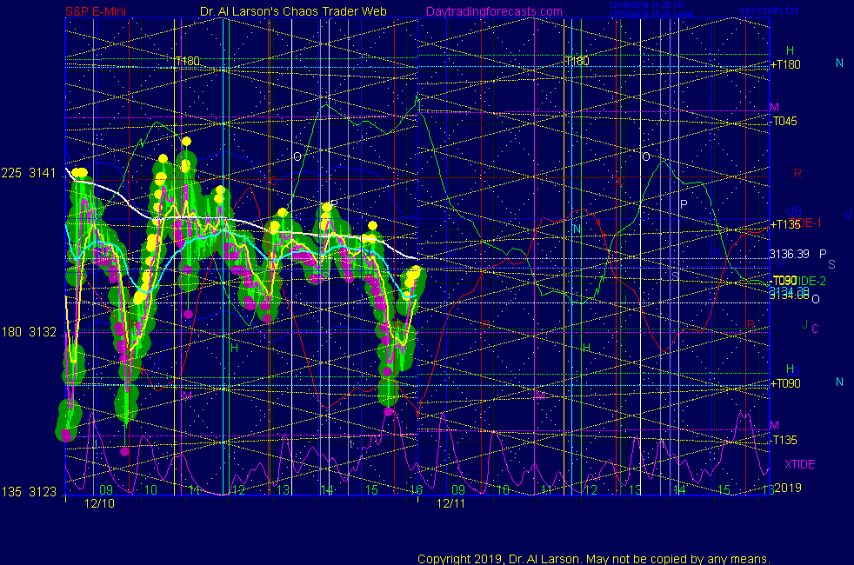This screenshot has height=565, width=854.
Task: Click the 3136.39 price value
Action: (x=789, y=254)
